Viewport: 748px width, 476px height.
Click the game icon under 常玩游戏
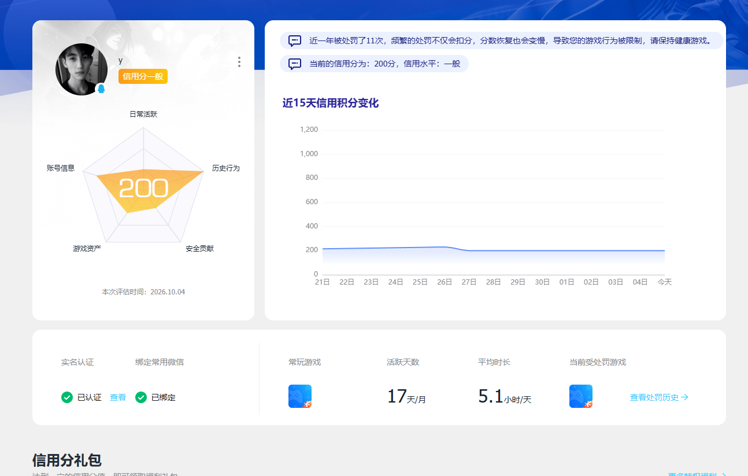300,396
